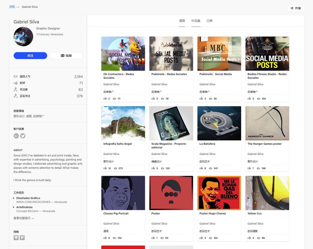Open the Infografia Salto Angel thumbnail

(x=123, y=123)
